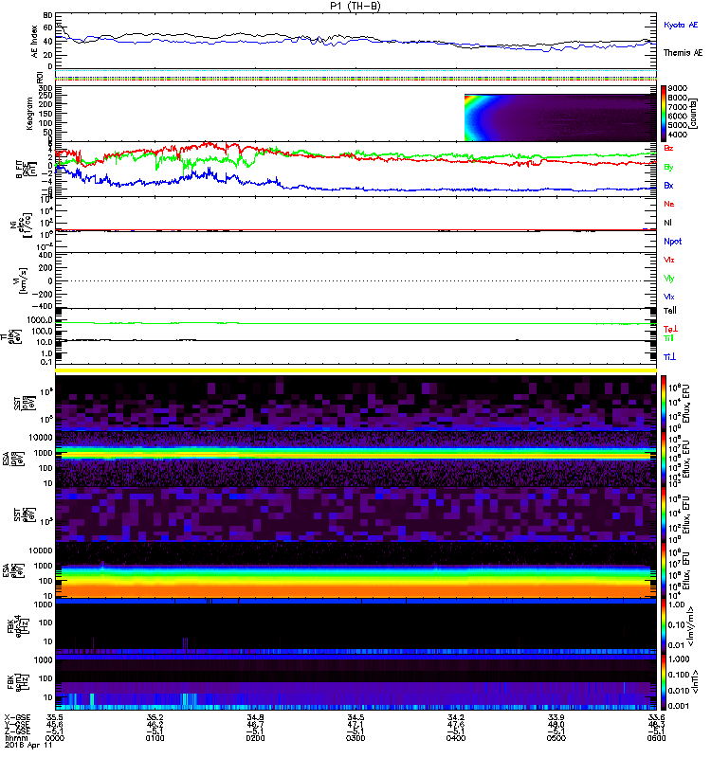The image size is (711, 758).
Task: Click the ESA ion energy spectrogram
Action: (x=356, y=459)
